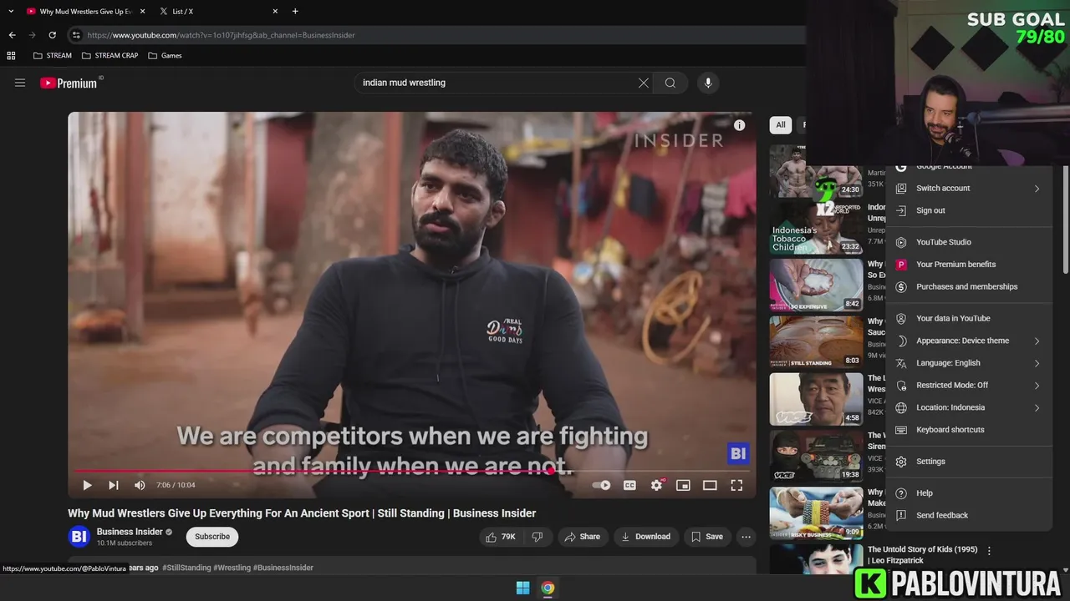Click the progress bar scrubber handle
1070x601 pixels.
coord(551,471)
